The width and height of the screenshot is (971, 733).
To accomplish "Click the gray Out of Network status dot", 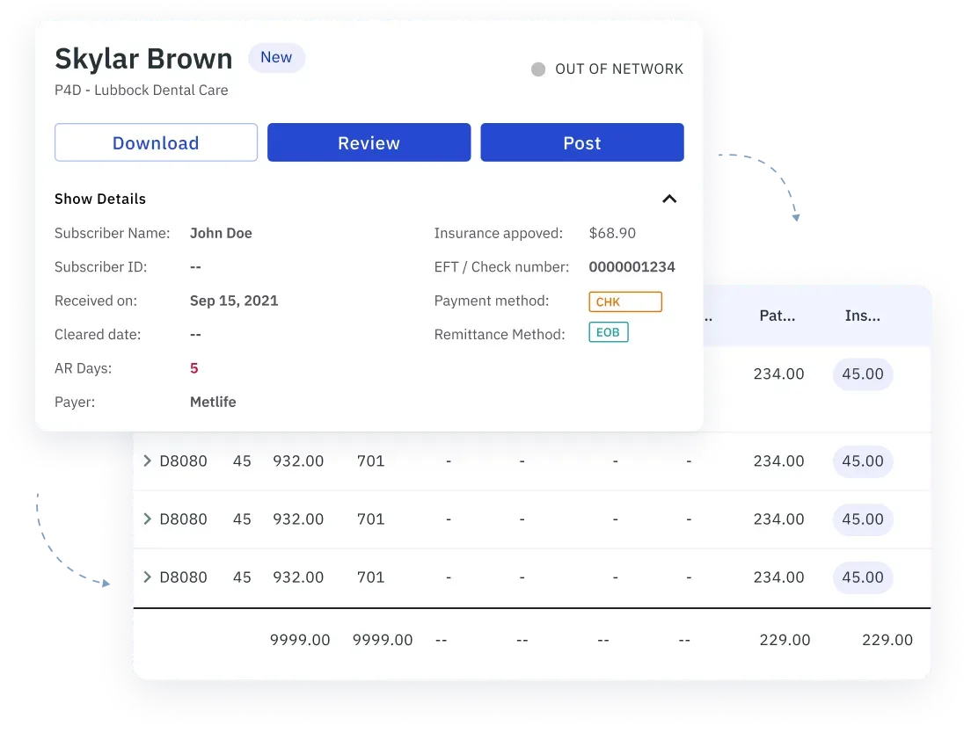I will [538, 69].
